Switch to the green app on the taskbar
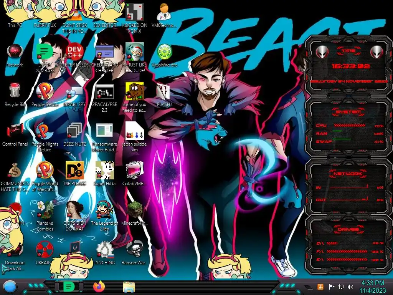 coord(69,287)
